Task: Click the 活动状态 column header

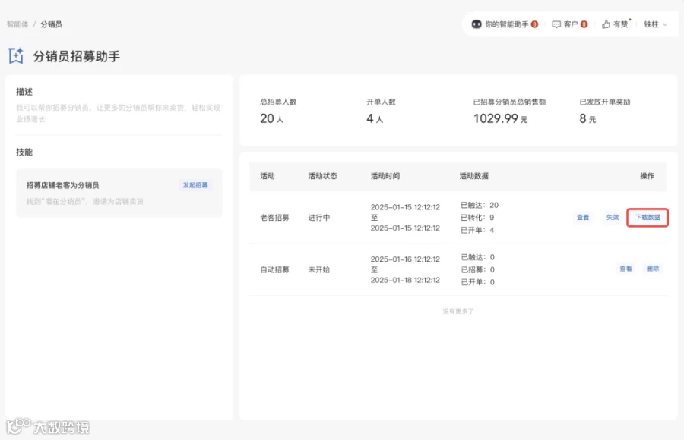Action: (322, 176)
